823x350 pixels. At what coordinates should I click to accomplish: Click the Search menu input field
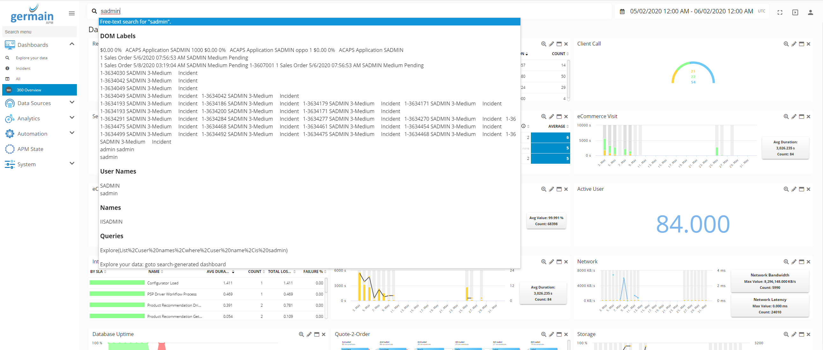[x=39, y=32]
